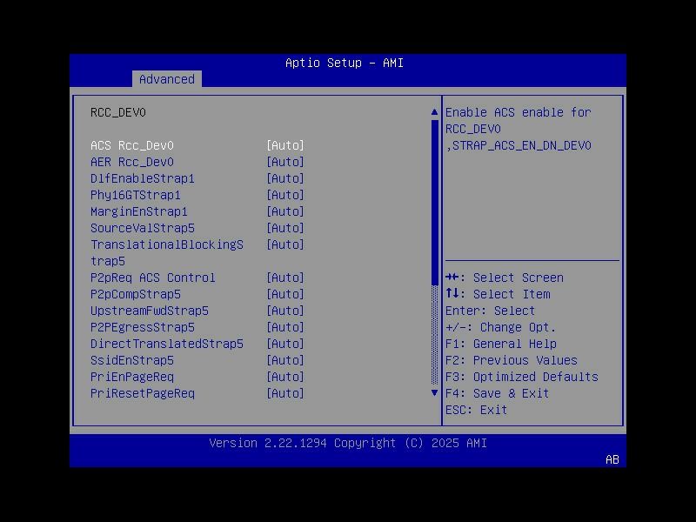This screenshot has height=522, width=696.
Task: Click the vertical scrollbar thumb
Action: [434, 203]
